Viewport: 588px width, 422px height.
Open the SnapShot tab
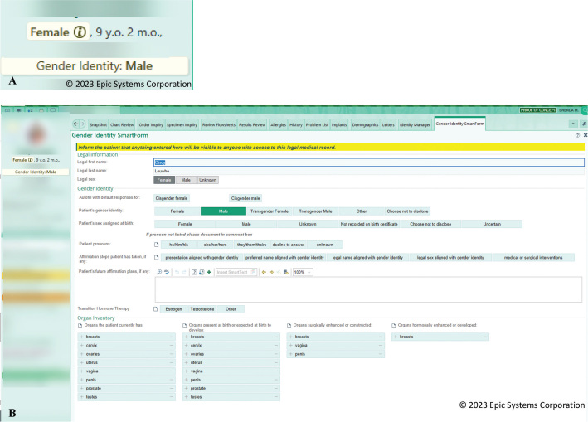click(x=98, y=125)
